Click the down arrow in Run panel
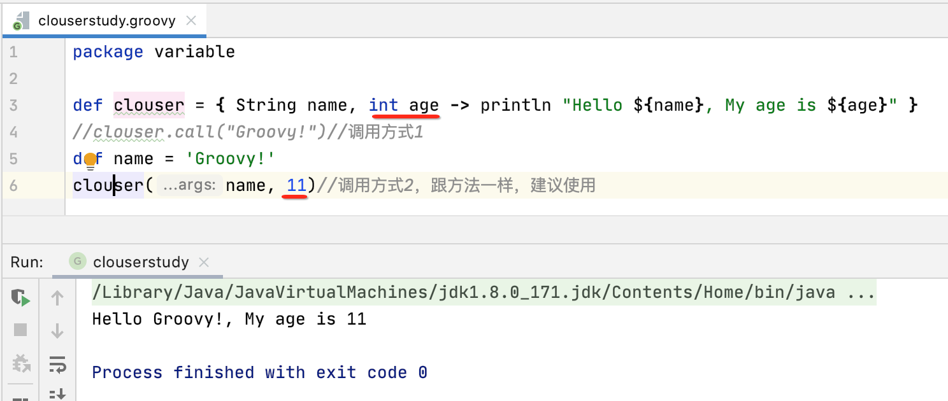Screen dimensions: 948x401 point(57,330)
